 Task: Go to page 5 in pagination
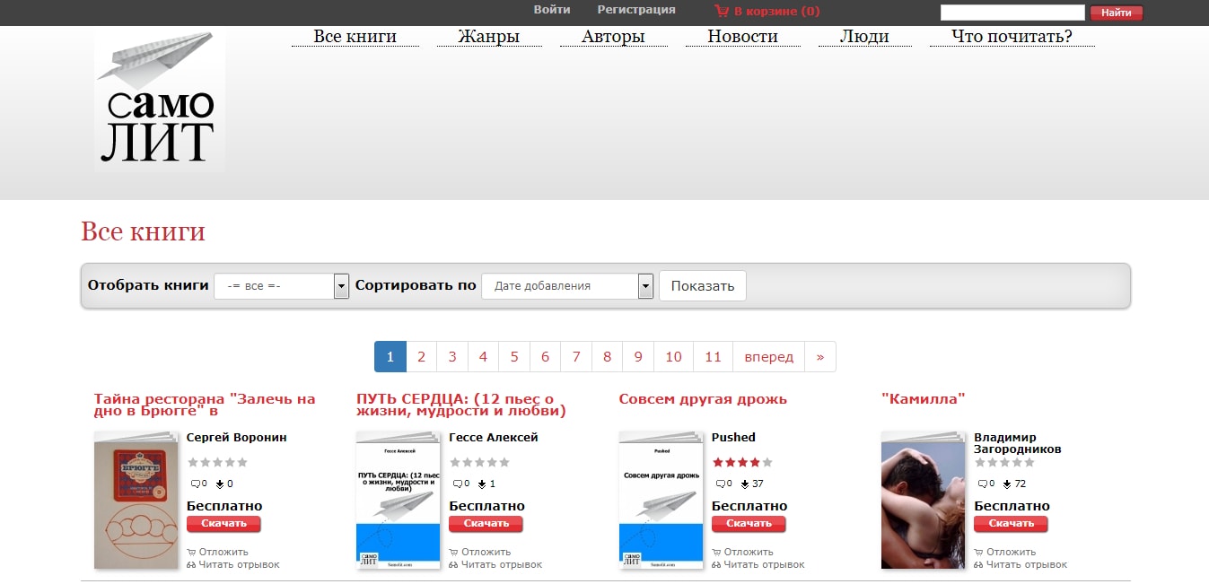(514, 356)
